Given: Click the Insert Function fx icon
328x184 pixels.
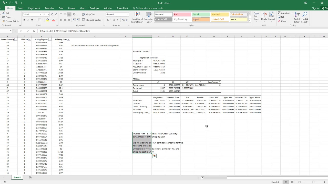Looking at the screenshot, I should tap(34, 31).
